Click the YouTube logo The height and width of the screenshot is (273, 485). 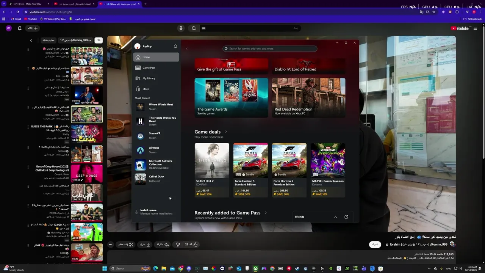460,28
